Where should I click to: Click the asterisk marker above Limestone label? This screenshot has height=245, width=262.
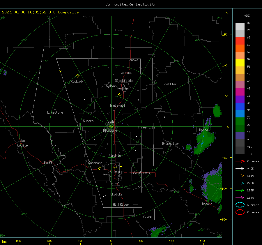coord(55,110)
